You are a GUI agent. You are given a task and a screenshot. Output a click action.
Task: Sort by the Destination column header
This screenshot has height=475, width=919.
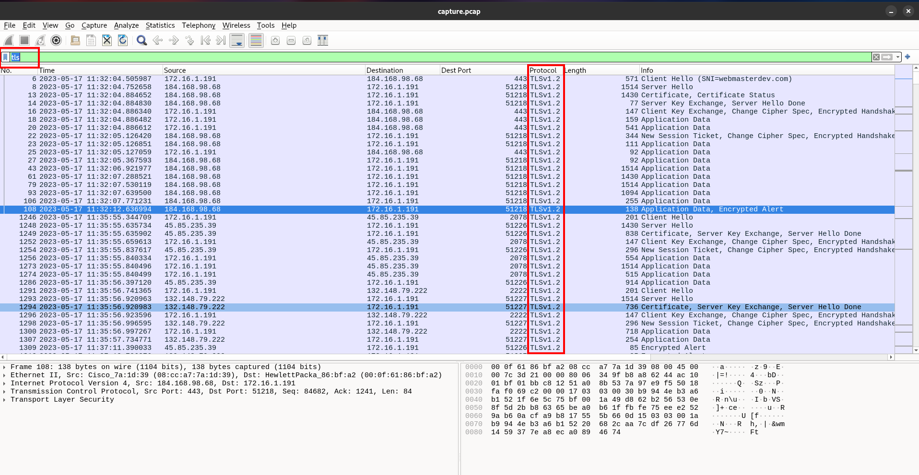pyautogui.click(x=402, y=70)
